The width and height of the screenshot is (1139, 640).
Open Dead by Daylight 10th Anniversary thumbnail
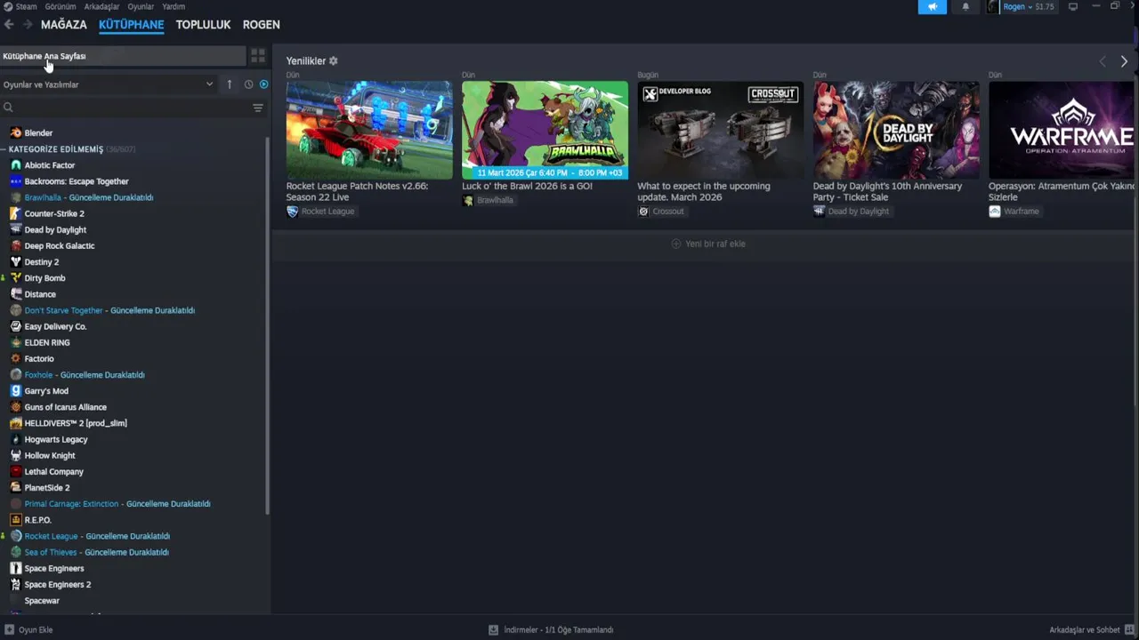896,130
